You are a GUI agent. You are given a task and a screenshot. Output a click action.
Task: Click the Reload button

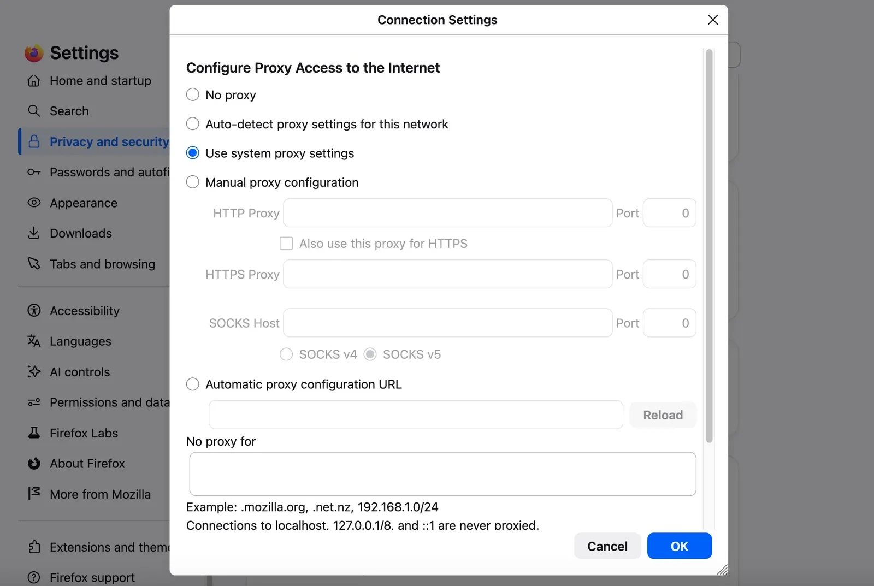click(663, 415)
